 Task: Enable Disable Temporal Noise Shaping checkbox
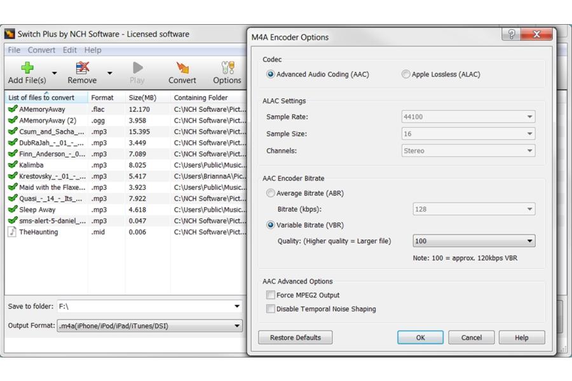tap(270, 309)
